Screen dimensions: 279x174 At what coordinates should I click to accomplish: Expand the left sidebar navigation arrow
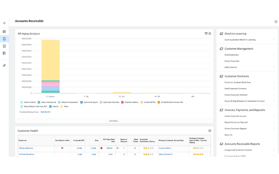[x=4, y=23]
